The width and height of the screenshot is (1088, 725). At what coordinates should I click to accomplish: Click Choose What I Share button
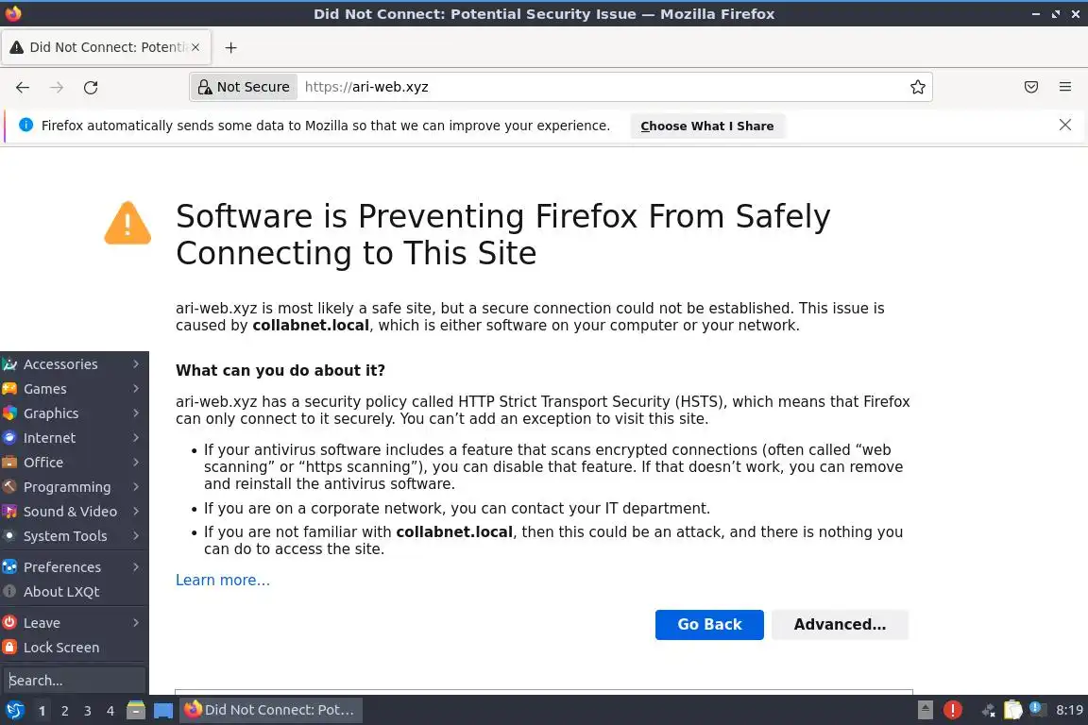(707, 126)
